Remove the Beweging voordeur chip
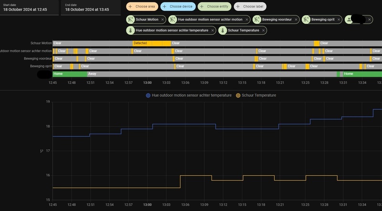The height and width of the screenshot is (211, 382). pyautogui.click(x=296, y=20)
